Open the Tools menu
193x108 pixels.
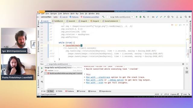(x=82, y=13)
